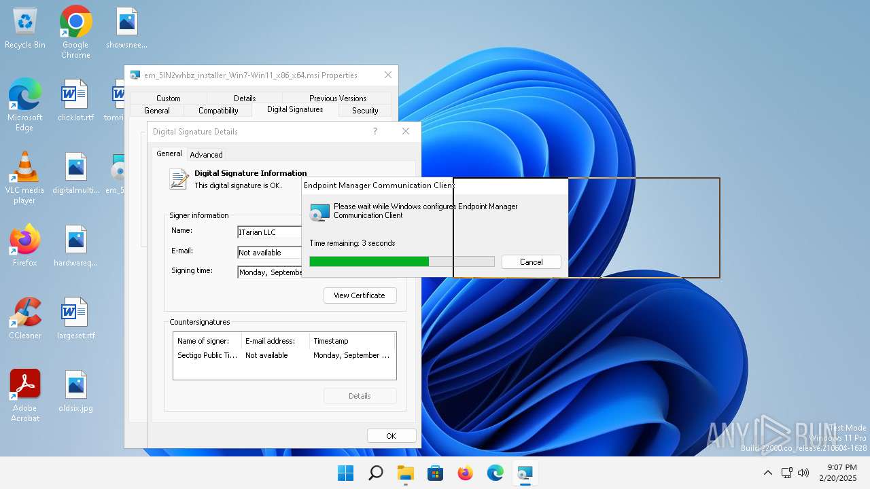Image resolution: width=870 pixels, height=489 pixels.
Task: Click the installer disc icon in dialog
Action: coord(319,212)
